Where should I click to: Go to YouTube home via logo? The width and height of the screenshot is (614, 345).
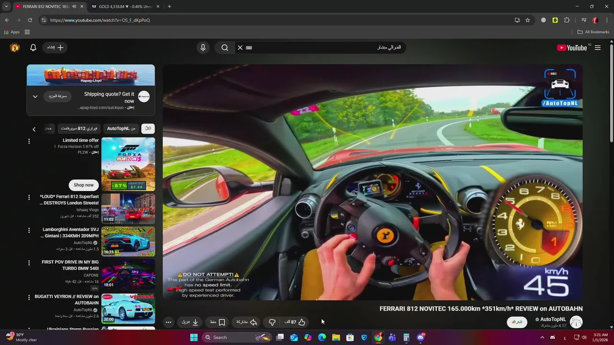coord(572,47)
